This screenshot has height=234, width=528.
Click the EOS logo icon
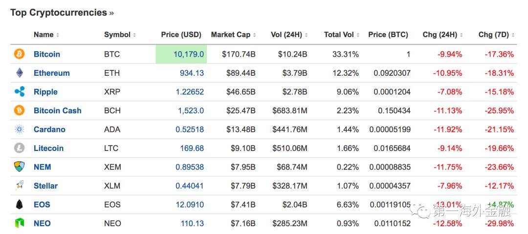(20, 204)
